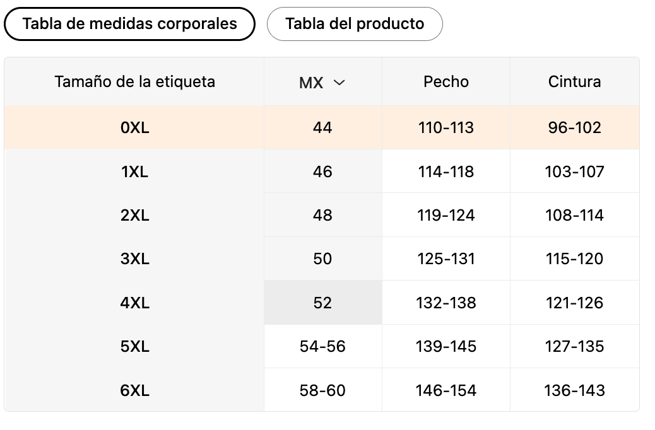Select the 1XL size row label
Image resolution: width=655 pixels, height=430 pixels.
coord(134,171)
